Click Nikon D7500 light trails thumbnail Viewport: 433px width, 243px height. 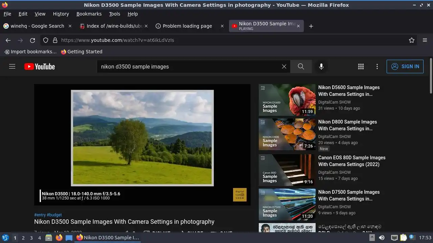287,205
